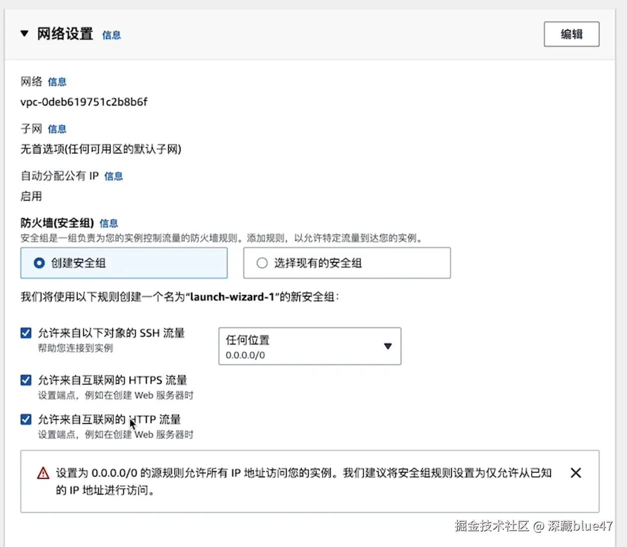Open 信息 link beside 网络 label
Viewport: 627px width, 547px height.
[x=57, y=82]
